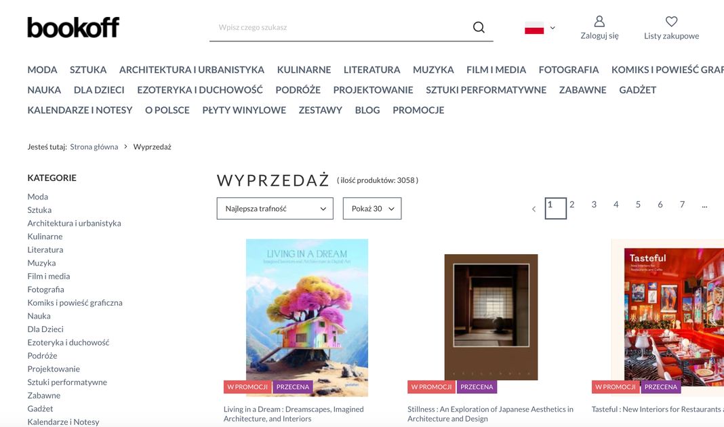This screenshot has height=427, width=724.
Task: Open the user account login icon
Action: (599, 21)
